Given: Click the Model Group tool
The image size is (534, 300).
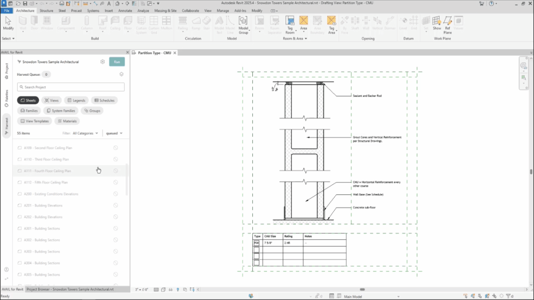Looking at the screenshot, I should pyautogui.click(x=243, y=25).
